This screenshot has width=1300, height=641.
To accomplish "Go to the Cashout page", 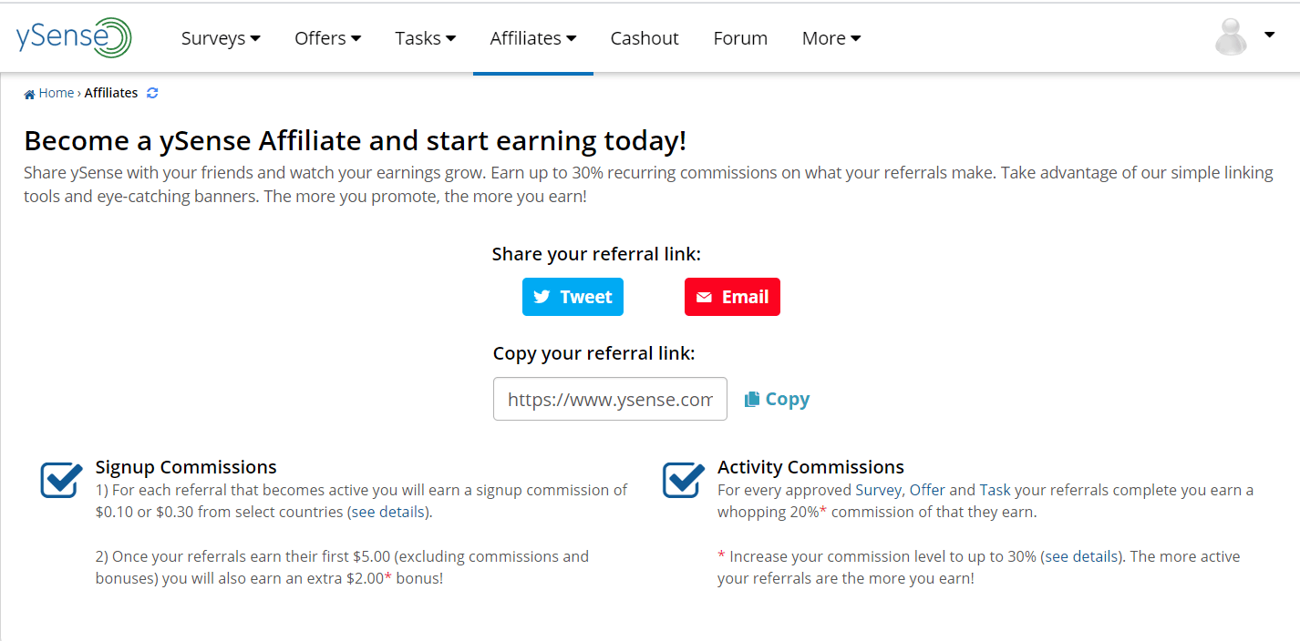I will point(645,38).
